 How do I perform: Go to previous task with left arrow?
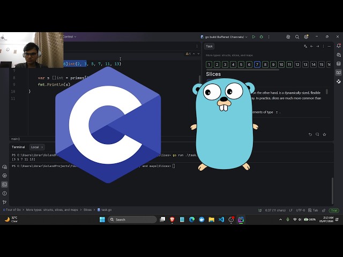click(x=311, y=46)
